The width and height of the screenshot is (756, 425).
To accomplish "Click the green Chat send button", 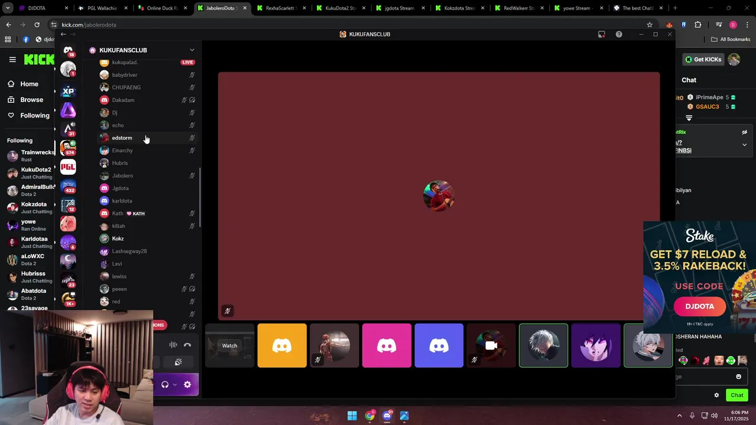I will [737, 395].
